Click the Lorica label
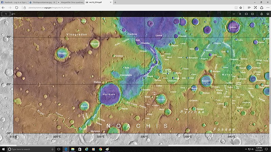 point(159,35)
